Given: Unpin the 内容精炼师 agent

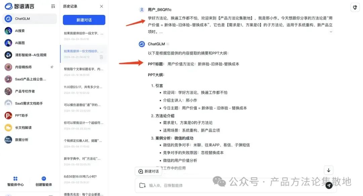Looking at the screenshot, I should coord(52,67).
